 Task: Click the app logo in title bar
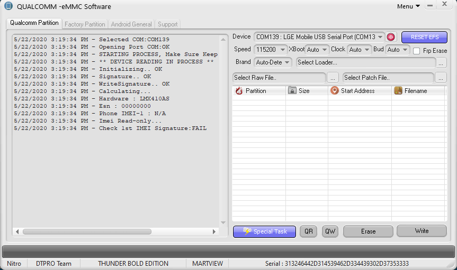point(8,6)
